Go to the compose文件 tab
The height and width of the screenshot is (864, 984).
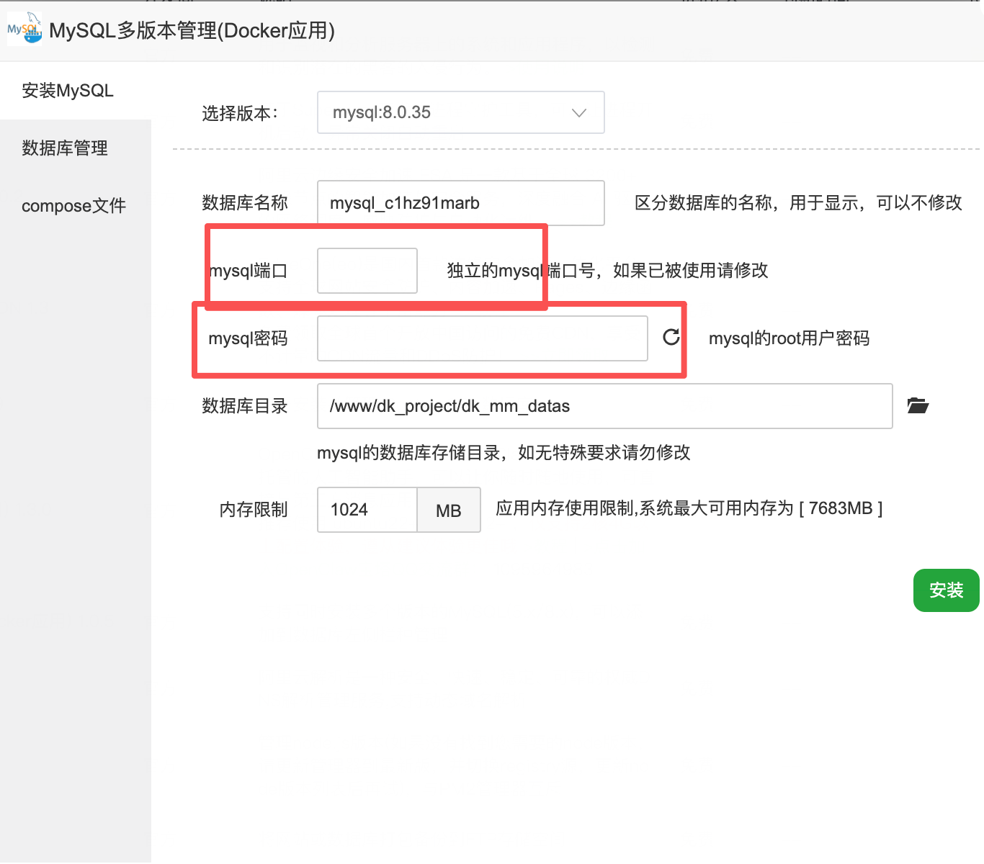point(73,206)
